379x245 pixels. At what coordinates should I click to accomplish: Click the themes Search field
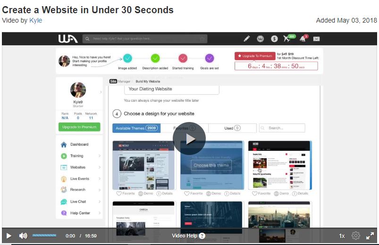click(x=282, y=128)
